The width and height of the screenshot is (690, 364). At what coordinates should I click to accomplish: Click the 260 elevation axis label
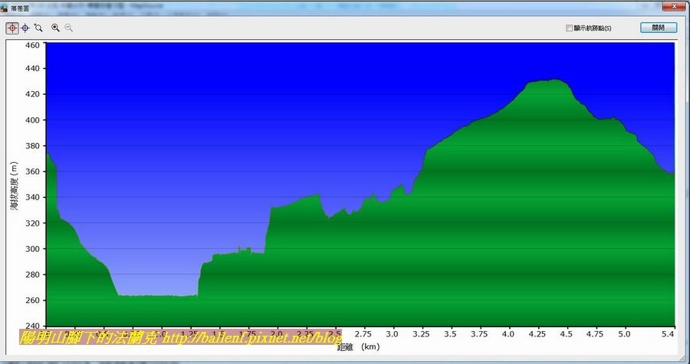[33, 301]
